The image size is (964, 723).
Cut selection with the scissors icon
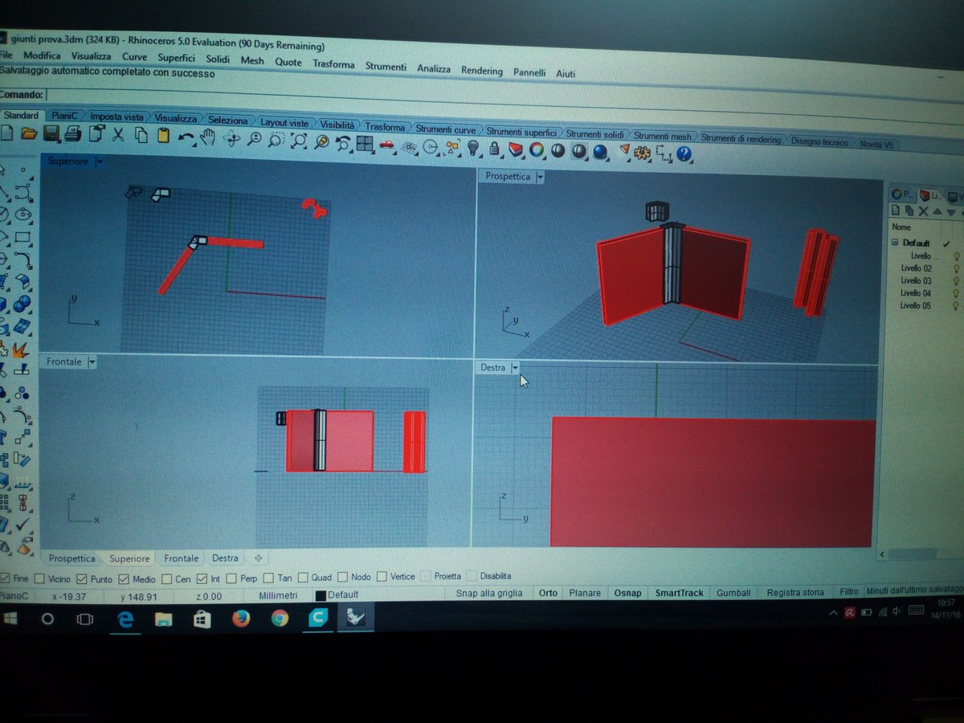[x=118, y=135]
